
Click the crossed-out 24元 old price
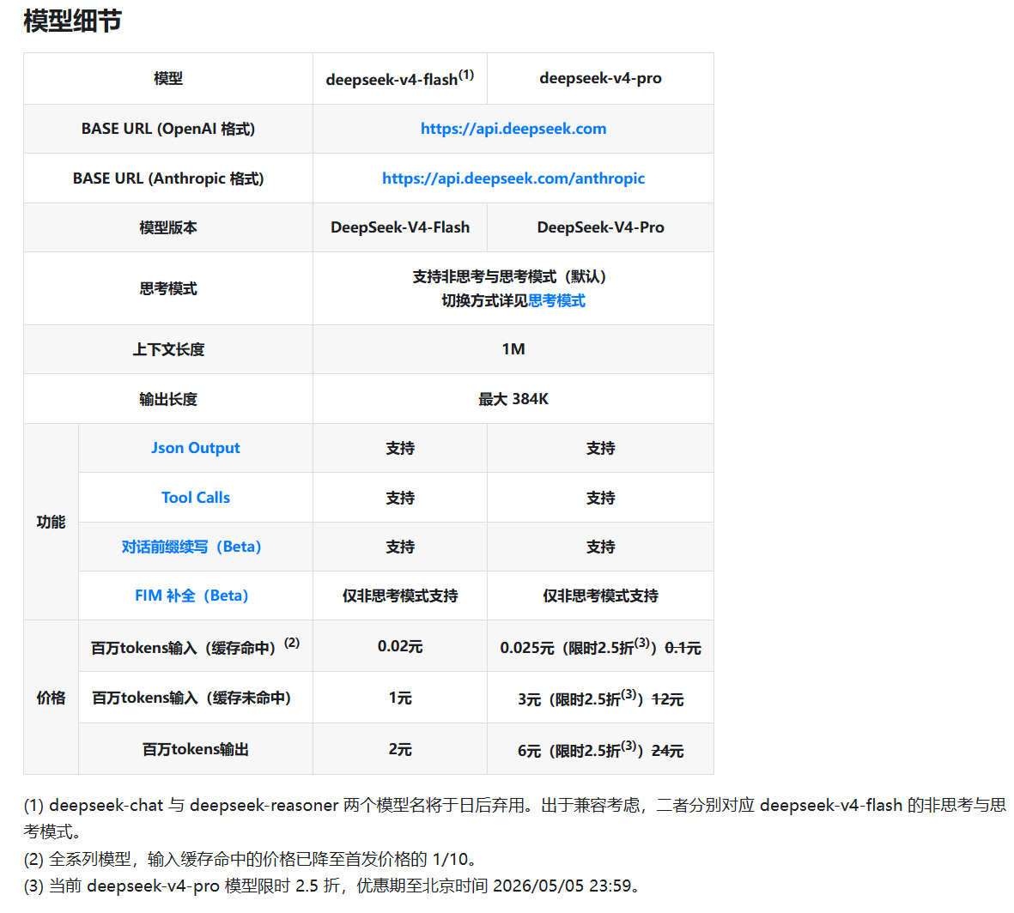666,748
